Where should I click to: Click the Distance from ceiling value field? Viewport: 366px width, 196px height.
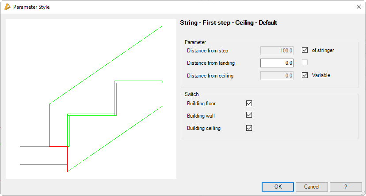(277, 76)
